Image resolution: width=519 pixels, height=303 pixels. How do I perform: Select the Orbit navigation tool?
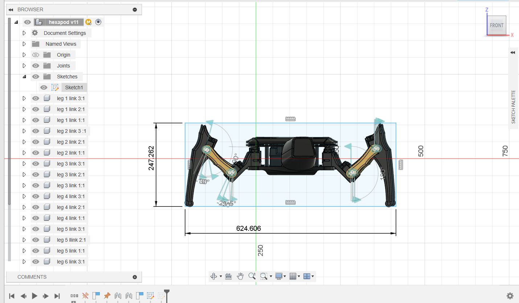(x=213, y=276)
